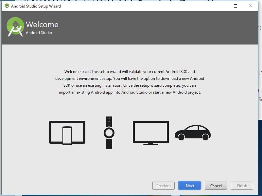
Task: Click the line about importing an existing Android app
Action: (130, 92)
